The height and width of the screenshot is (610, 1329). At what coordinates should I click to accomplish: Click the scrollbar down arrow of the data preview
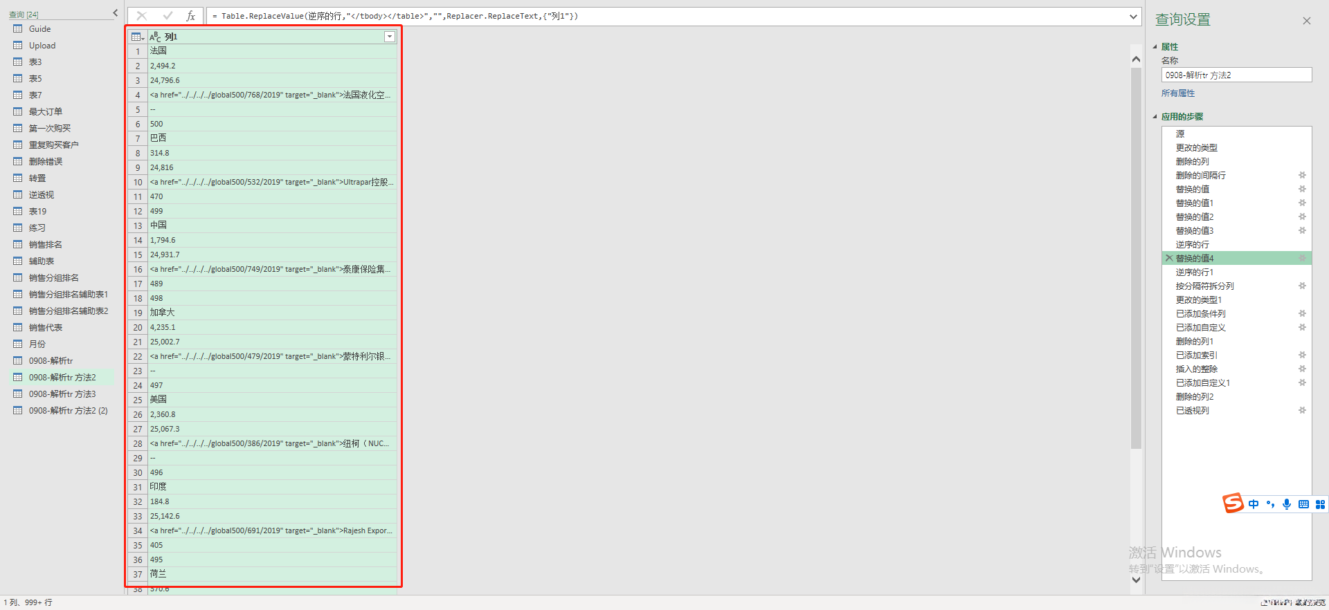click(1136, 580)
